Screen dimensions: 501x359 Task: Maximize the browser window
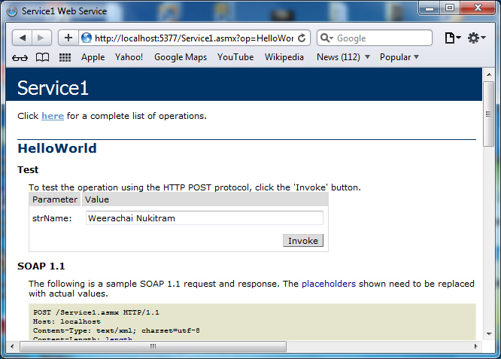pyautogui.click(x=450, y=8)
